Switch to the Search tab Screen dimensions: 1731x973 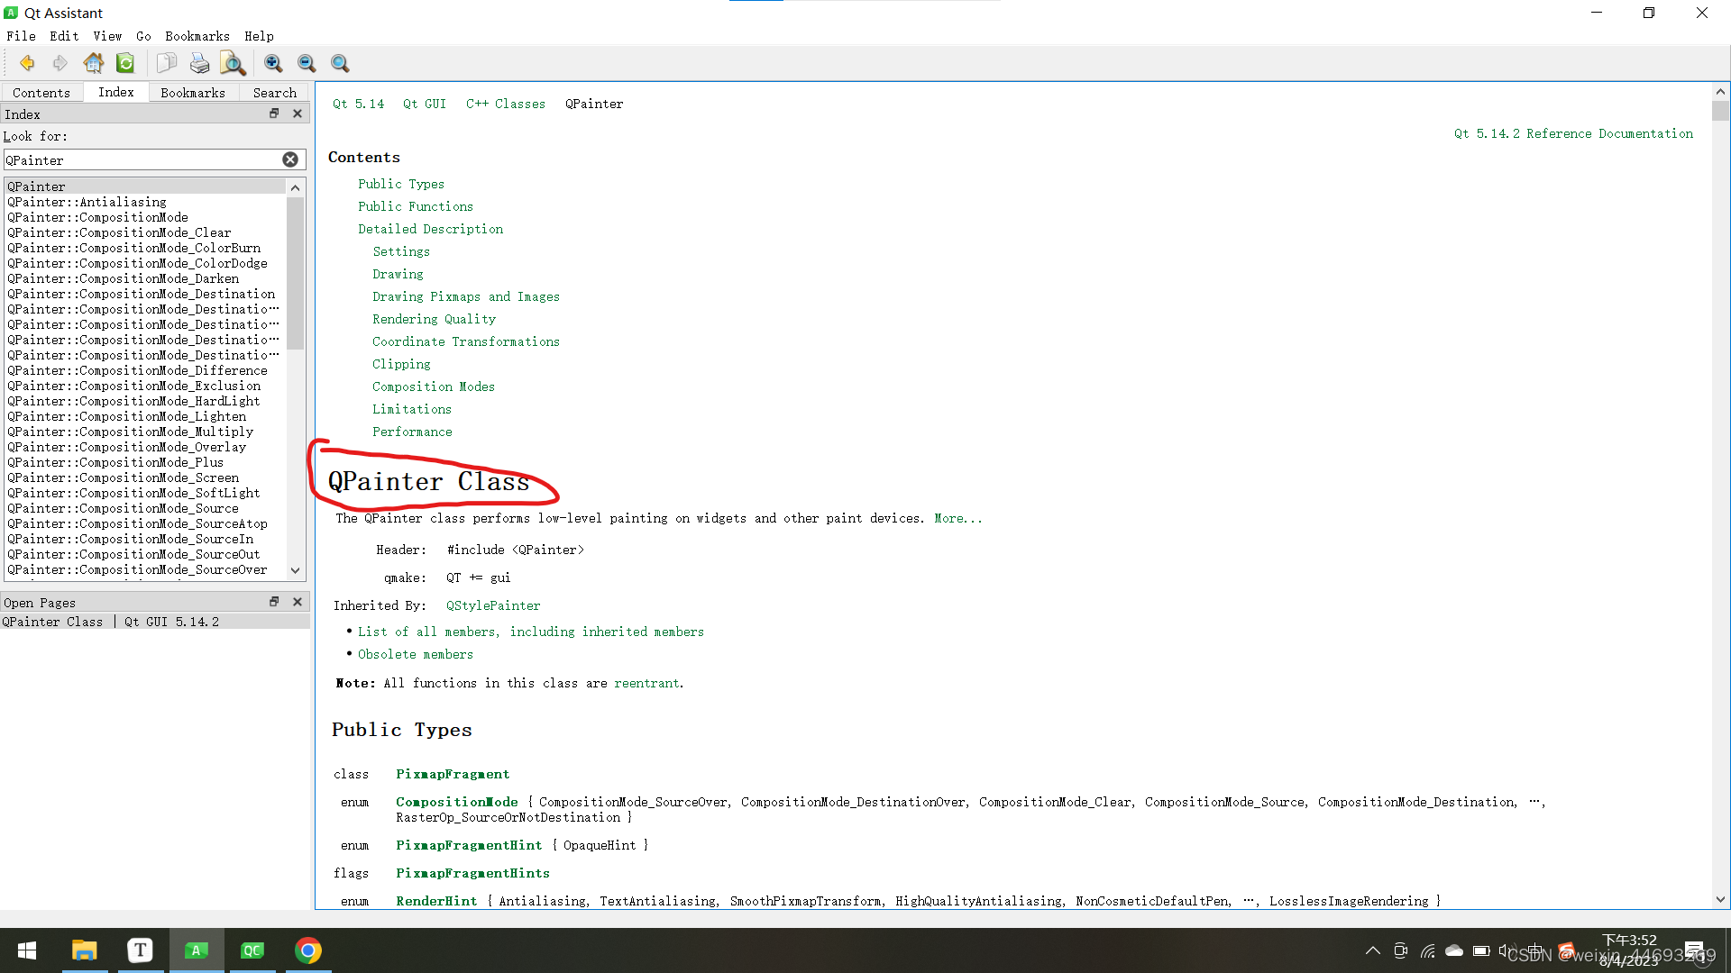(275, 92)
